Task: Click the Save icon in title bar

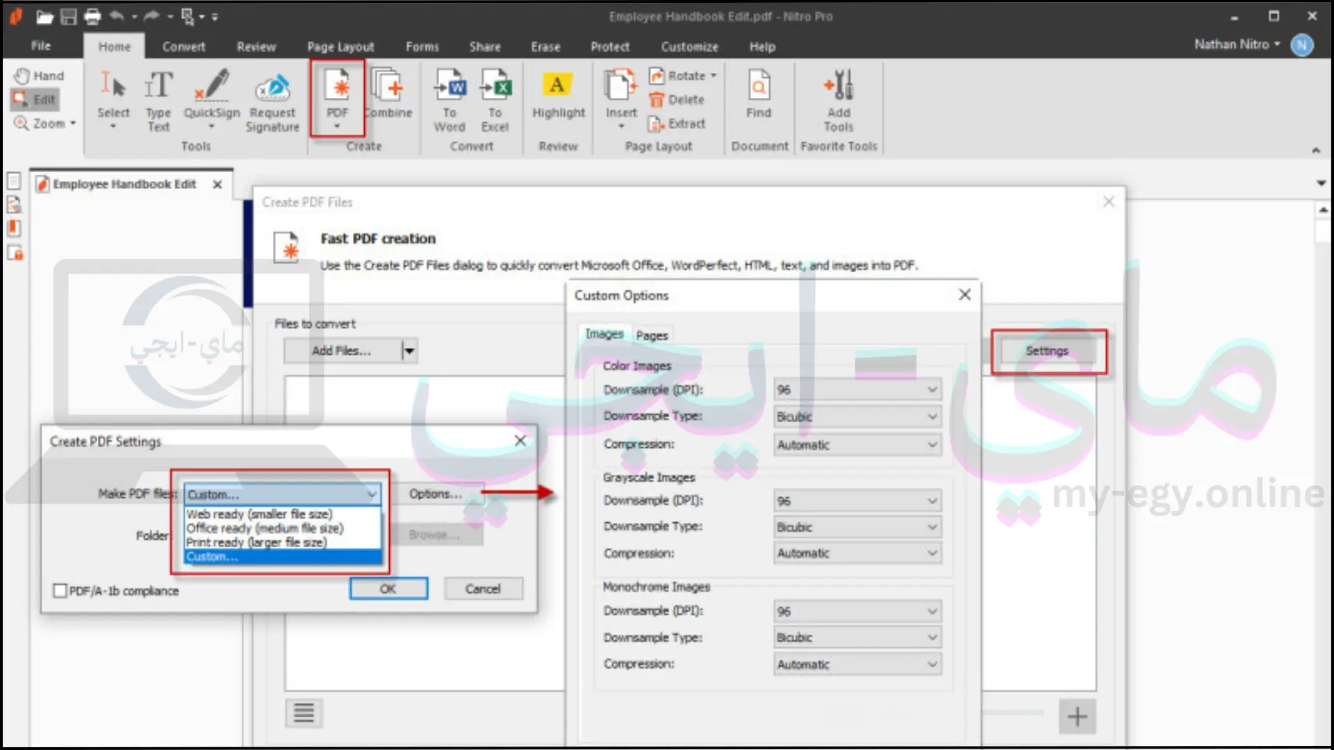Action: coord(68,17)
